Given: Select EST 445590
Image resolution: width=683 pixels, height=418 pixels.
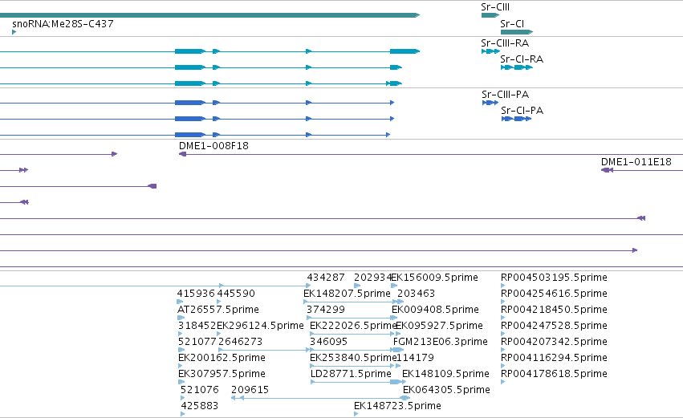Looking at the screenshot, I should [236, 294].
